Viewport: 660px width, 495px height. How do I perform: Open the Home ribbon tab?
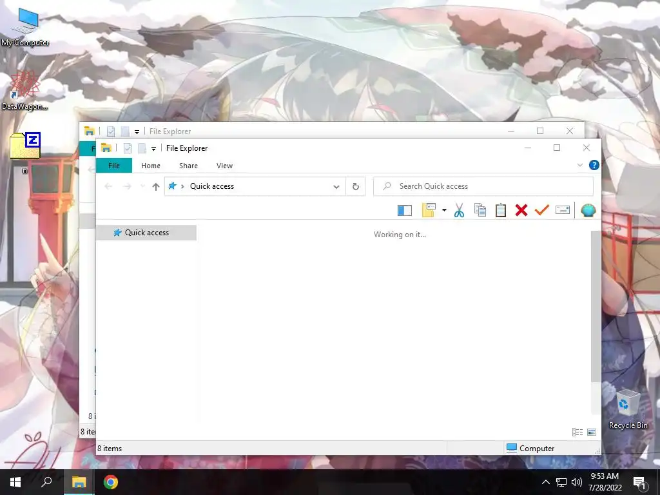(x=151, y=166)
